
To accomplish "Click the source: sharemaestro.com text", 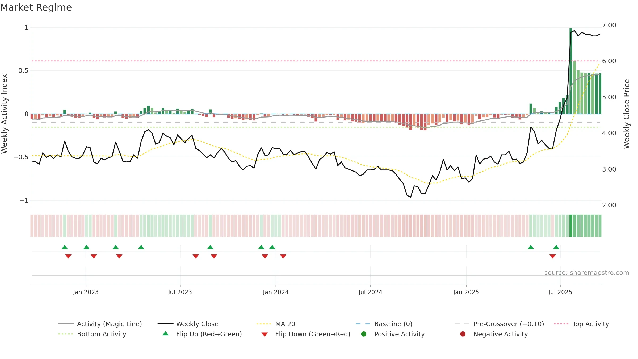I will (587, 273).
